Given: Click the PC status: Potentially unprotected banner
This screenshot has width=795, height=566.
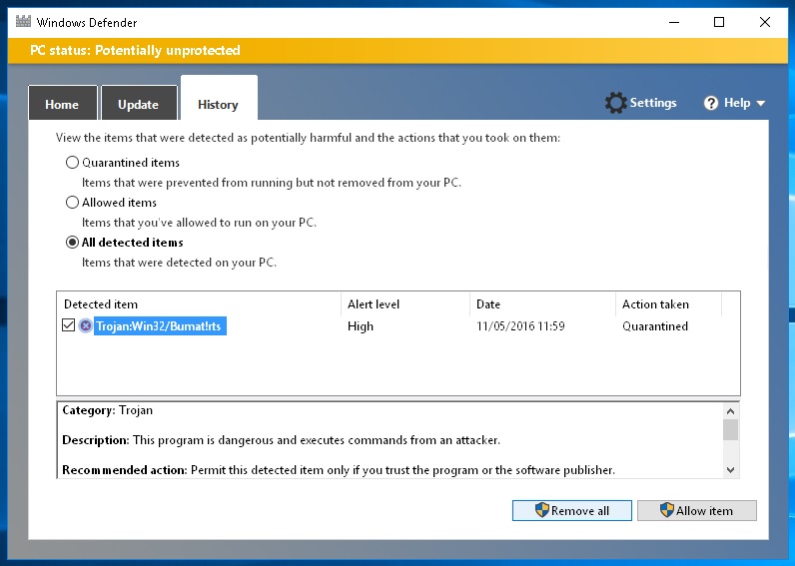Looking at the screenshot, I should click(x=397, y=50).
